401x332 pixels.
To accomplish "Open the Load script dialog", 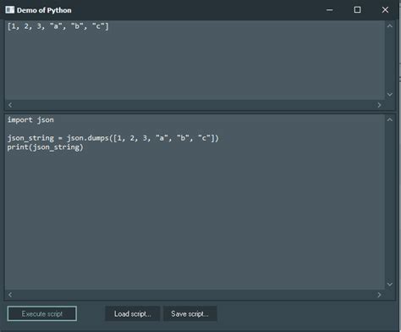I will pyautogui.click(x=133, y=313).
